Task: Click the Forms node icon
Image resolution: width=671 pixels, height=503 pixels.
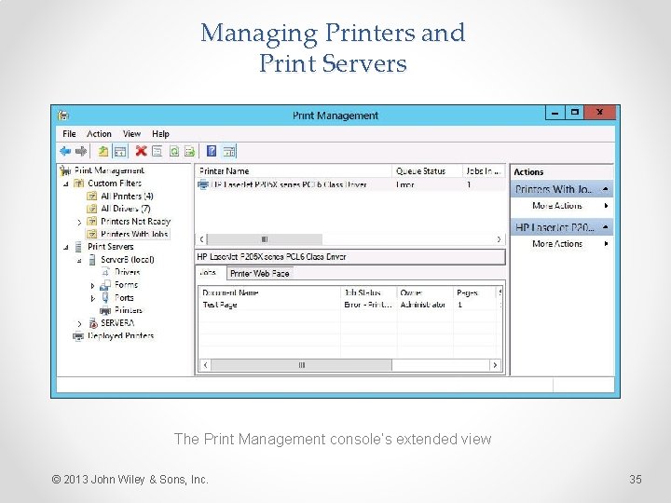Action: (x=105, y=285)
